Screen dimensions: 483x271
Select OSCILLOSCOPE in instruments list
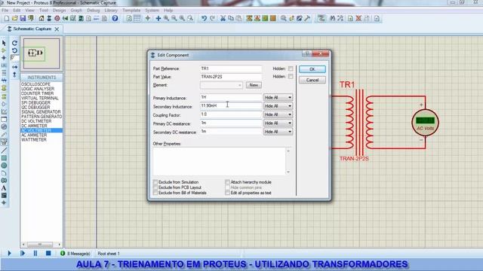coord(35,84)
